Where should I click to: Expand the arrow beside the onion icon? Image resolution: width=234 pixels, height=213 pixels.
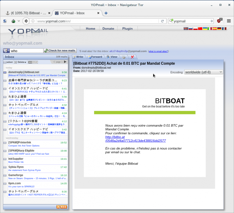[19, 21]
